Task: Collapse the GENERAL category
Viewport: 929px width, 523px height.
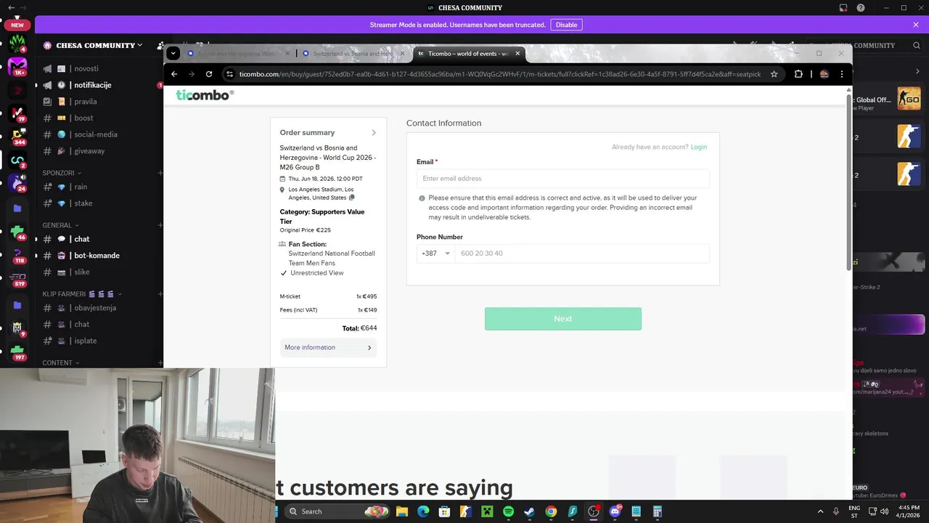Action: (x=61, y=225)
